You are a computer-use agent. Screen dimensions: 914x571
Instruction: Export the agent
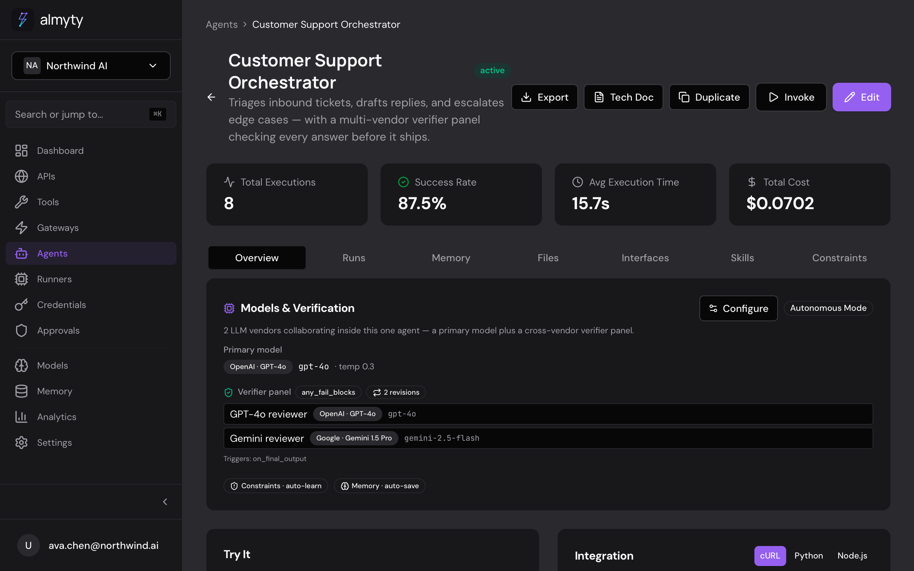coord(544,97)
